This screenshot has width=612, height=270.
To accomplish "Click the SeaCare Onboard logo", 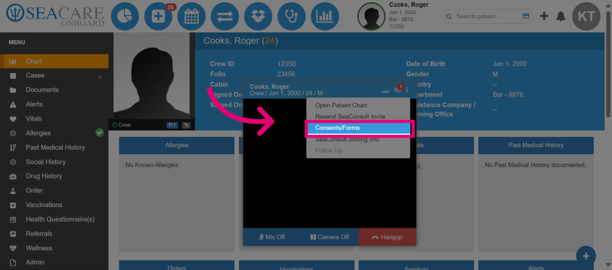I will (x=55, y=15).
